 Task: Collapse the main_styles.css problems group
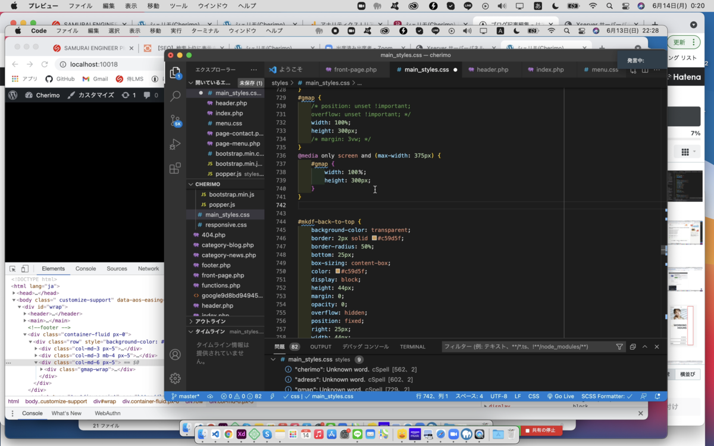click(274, 359)
